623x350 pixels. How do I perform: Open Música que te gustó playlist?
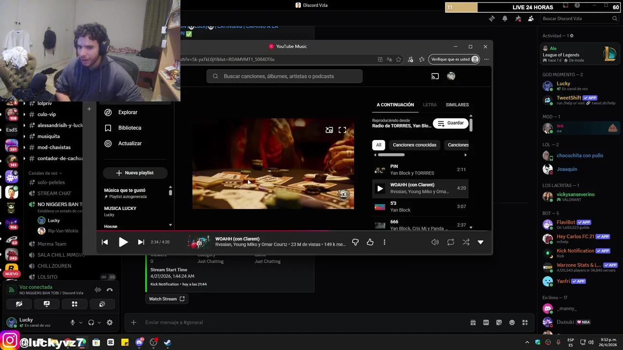(125, 193)
